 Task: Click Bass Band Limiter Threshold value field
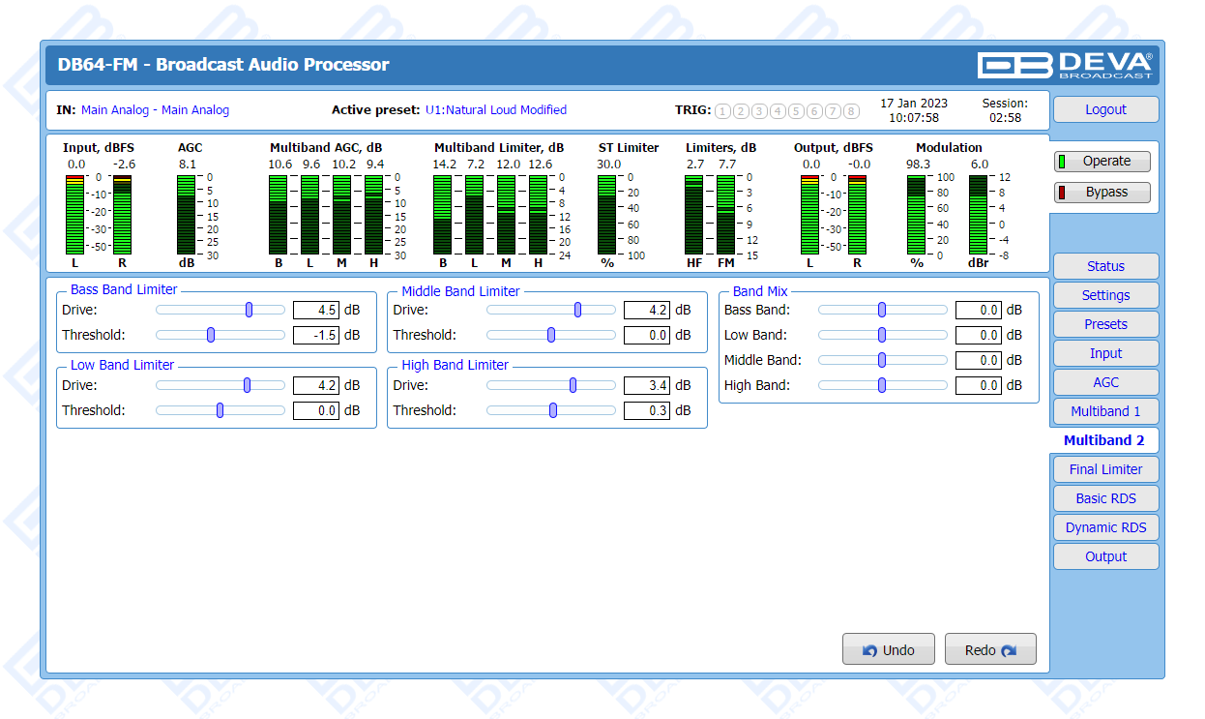(315, 335)
